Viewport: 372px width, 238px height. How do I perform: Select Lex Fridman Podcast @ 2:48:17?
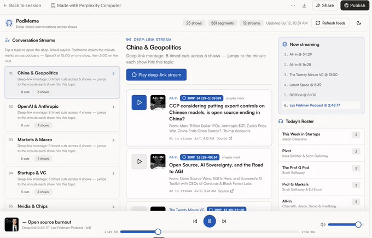[322, 105]
